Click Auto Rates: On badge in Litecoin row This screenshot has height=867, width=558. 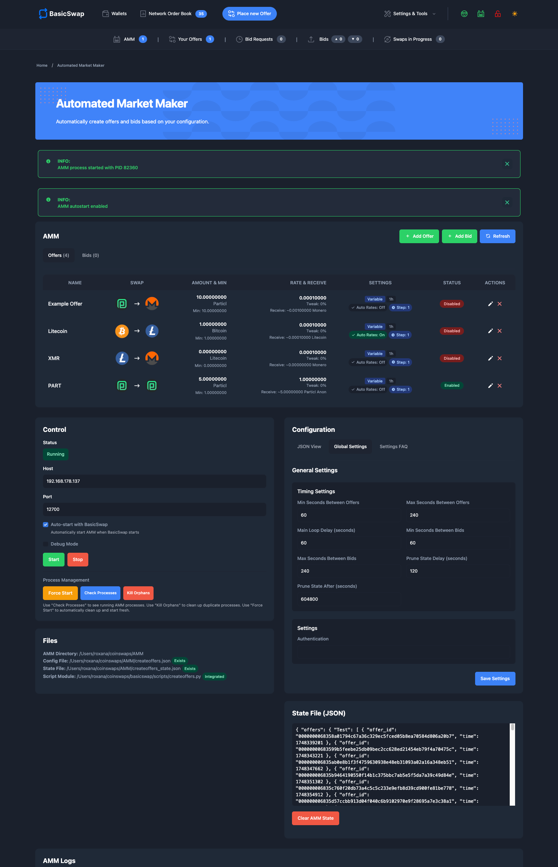point(367,335)
